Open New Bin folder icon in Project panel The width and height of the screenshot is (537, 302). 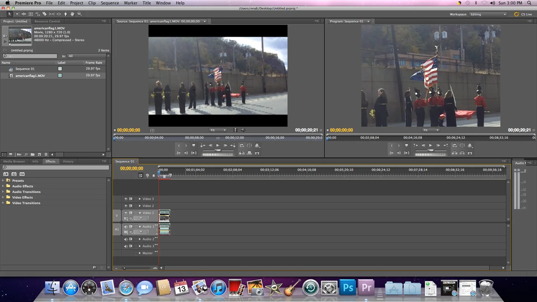coord(32,154)
